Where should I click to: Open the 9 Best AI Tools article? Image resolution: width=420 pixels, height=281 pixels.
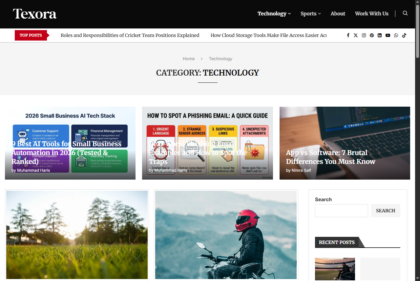[67, 153]
